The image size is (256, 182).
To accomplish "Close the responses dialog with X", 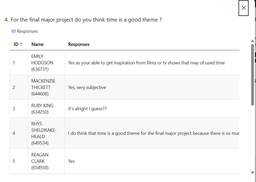I will click(243, 8).
